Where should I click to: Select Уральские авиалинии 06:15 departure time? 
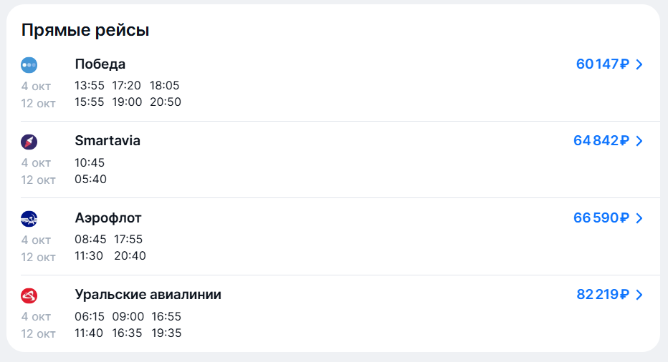(90, 316)
